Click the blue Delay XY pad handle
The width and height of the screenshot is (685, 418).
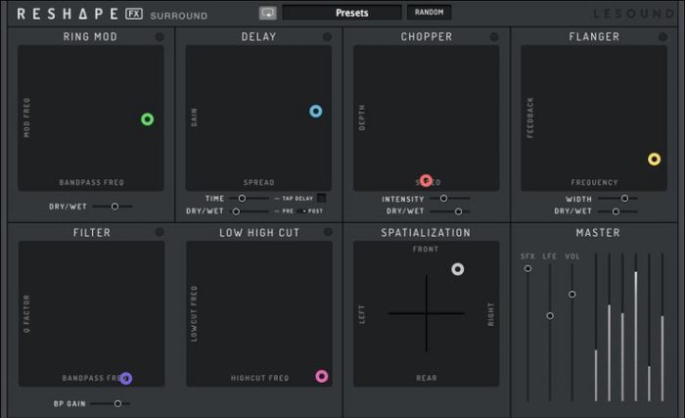(315, 112)
